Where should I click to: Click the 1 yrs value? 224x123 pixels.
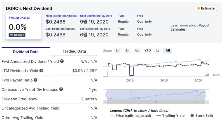[93, 90]
